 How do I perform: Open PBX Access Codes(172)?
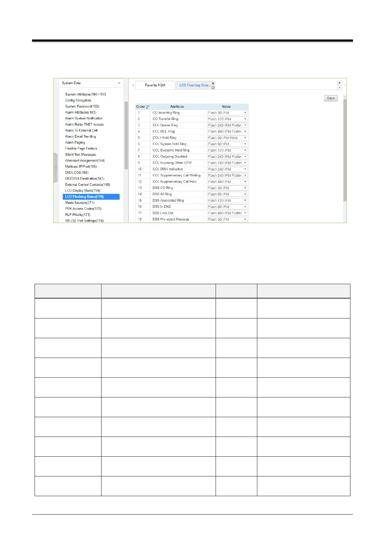(x=83, y=208)
